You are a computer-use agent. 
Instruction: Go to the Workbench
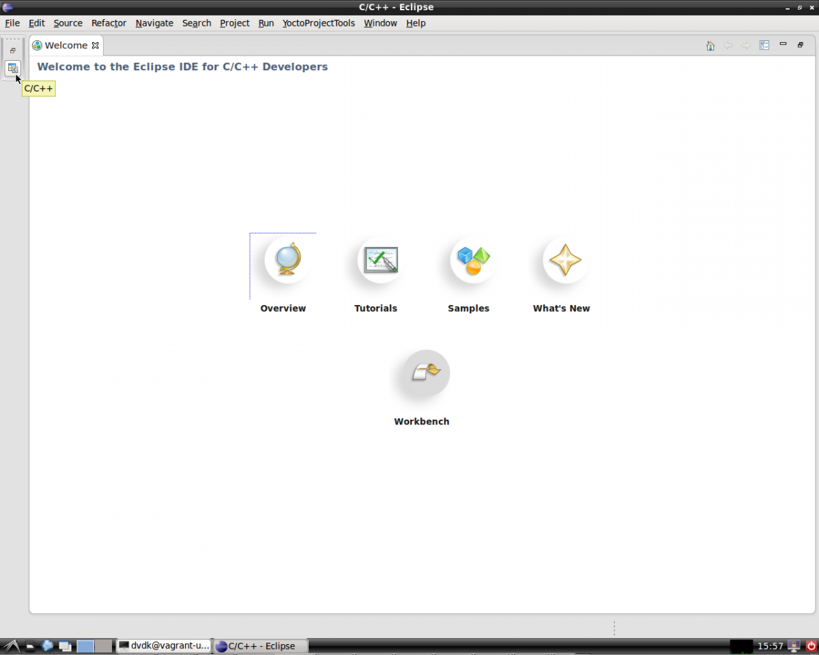[x=425, y=373]
